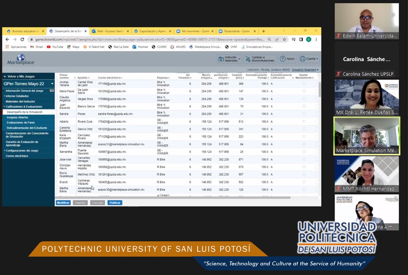Tick Ajustar Manualmente for Samantha Puente
408x275 pixels.
304,152
